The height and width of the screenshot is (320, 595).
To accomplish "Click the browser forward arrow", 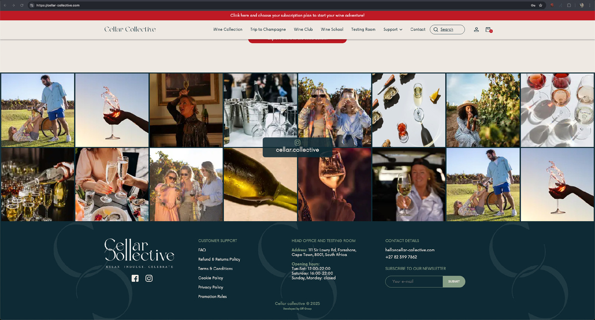I will (x=13, y=5).
